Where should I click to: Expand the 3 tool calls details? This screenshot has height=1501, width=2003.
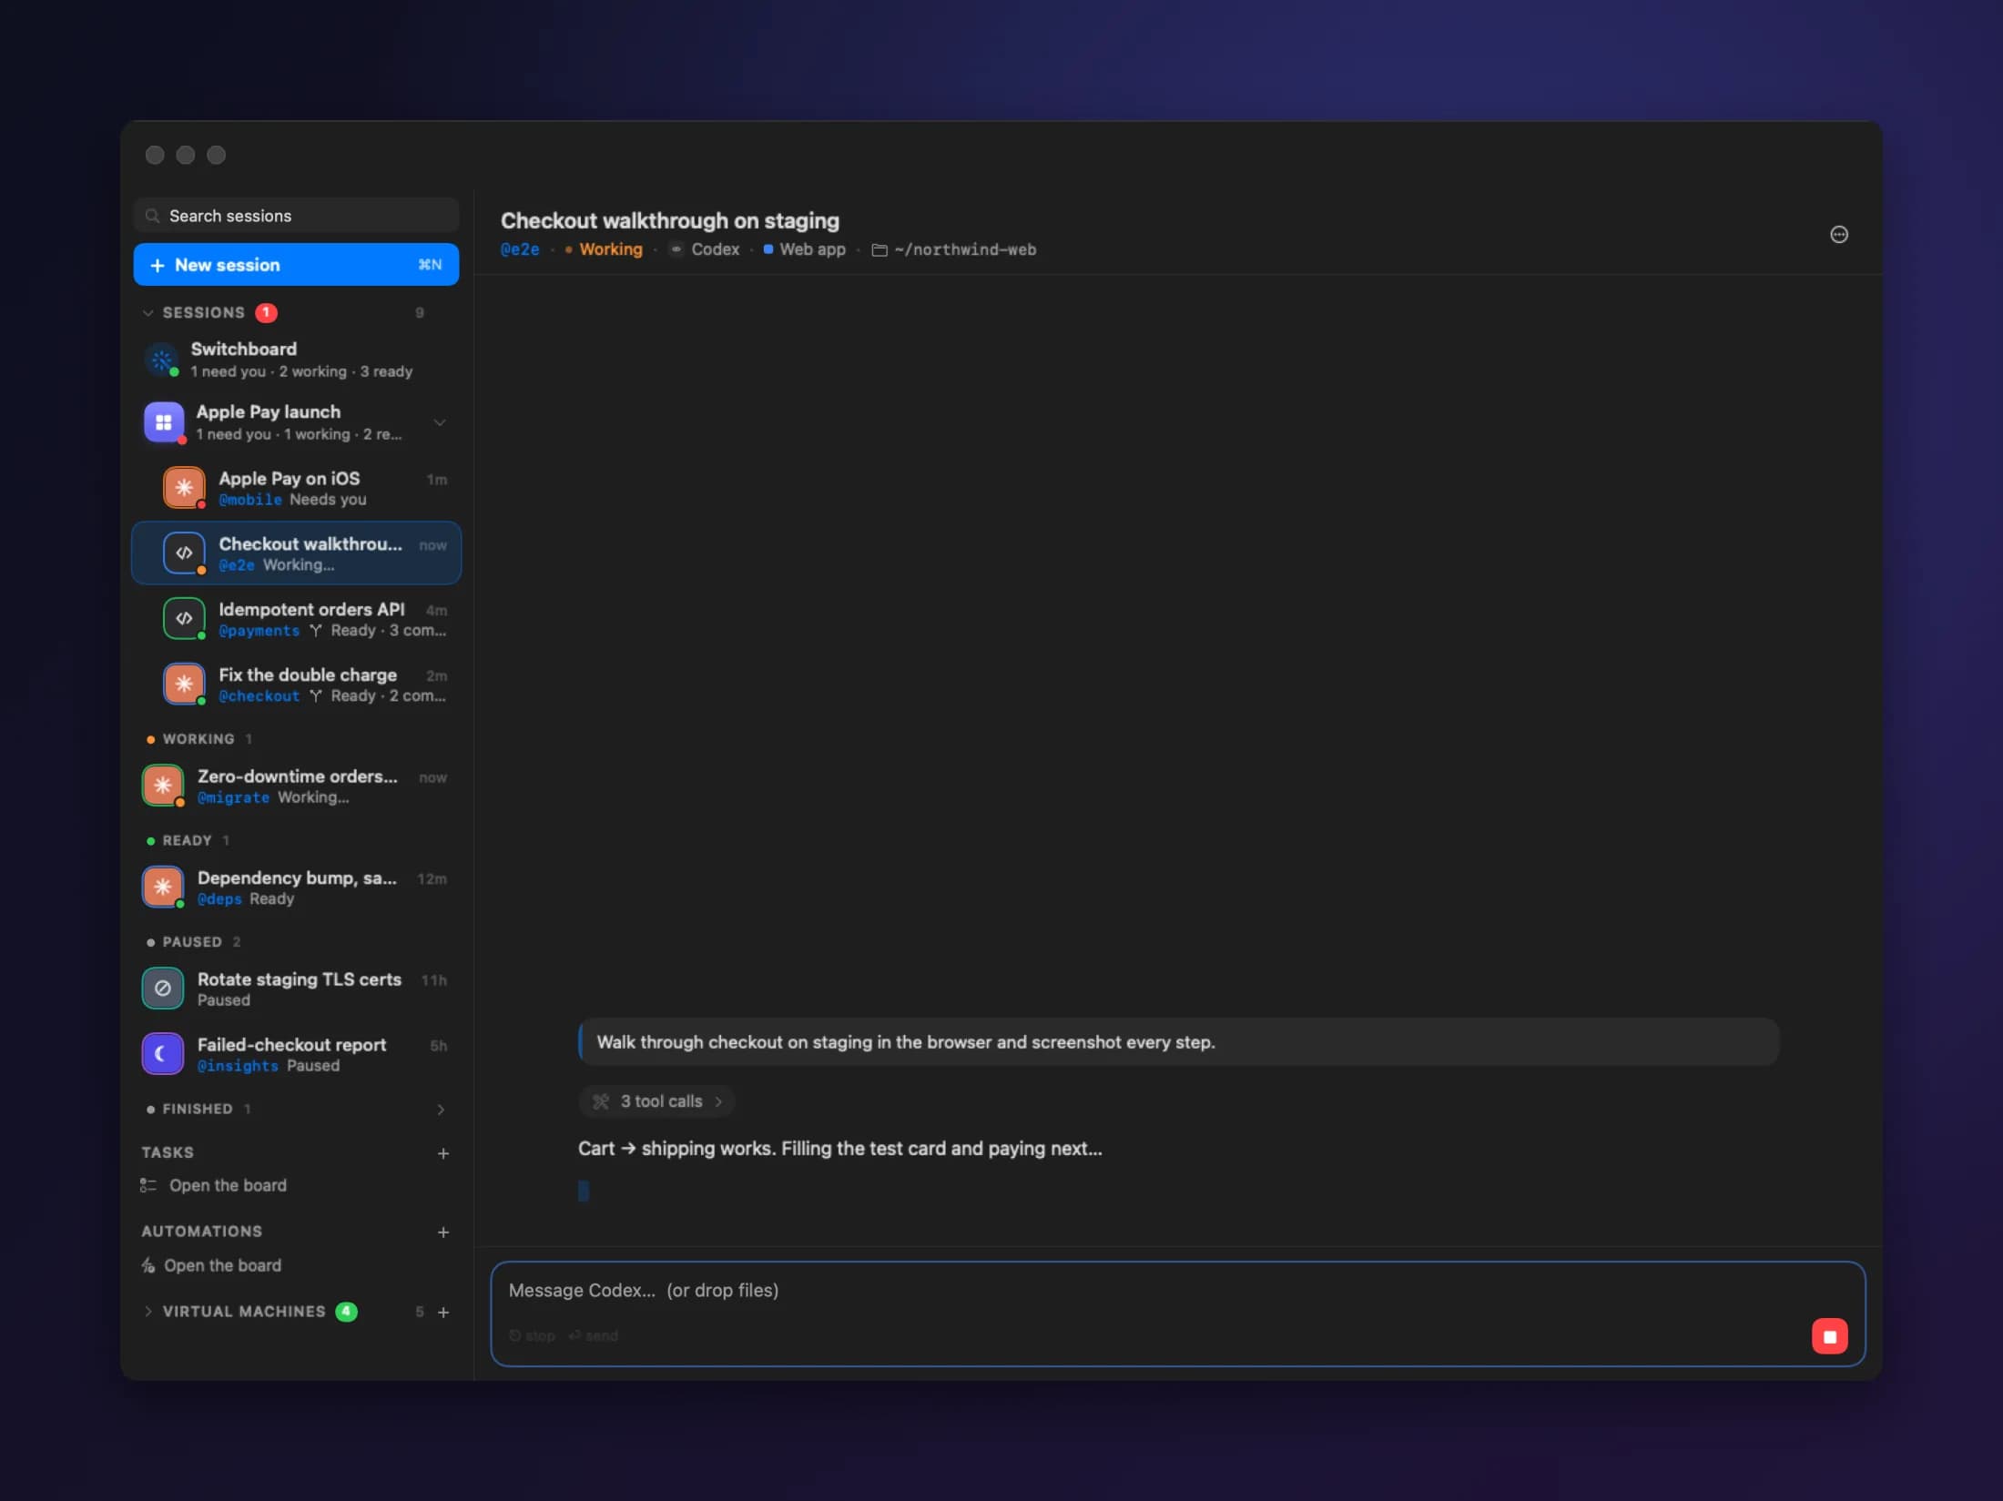point(657,1101)
